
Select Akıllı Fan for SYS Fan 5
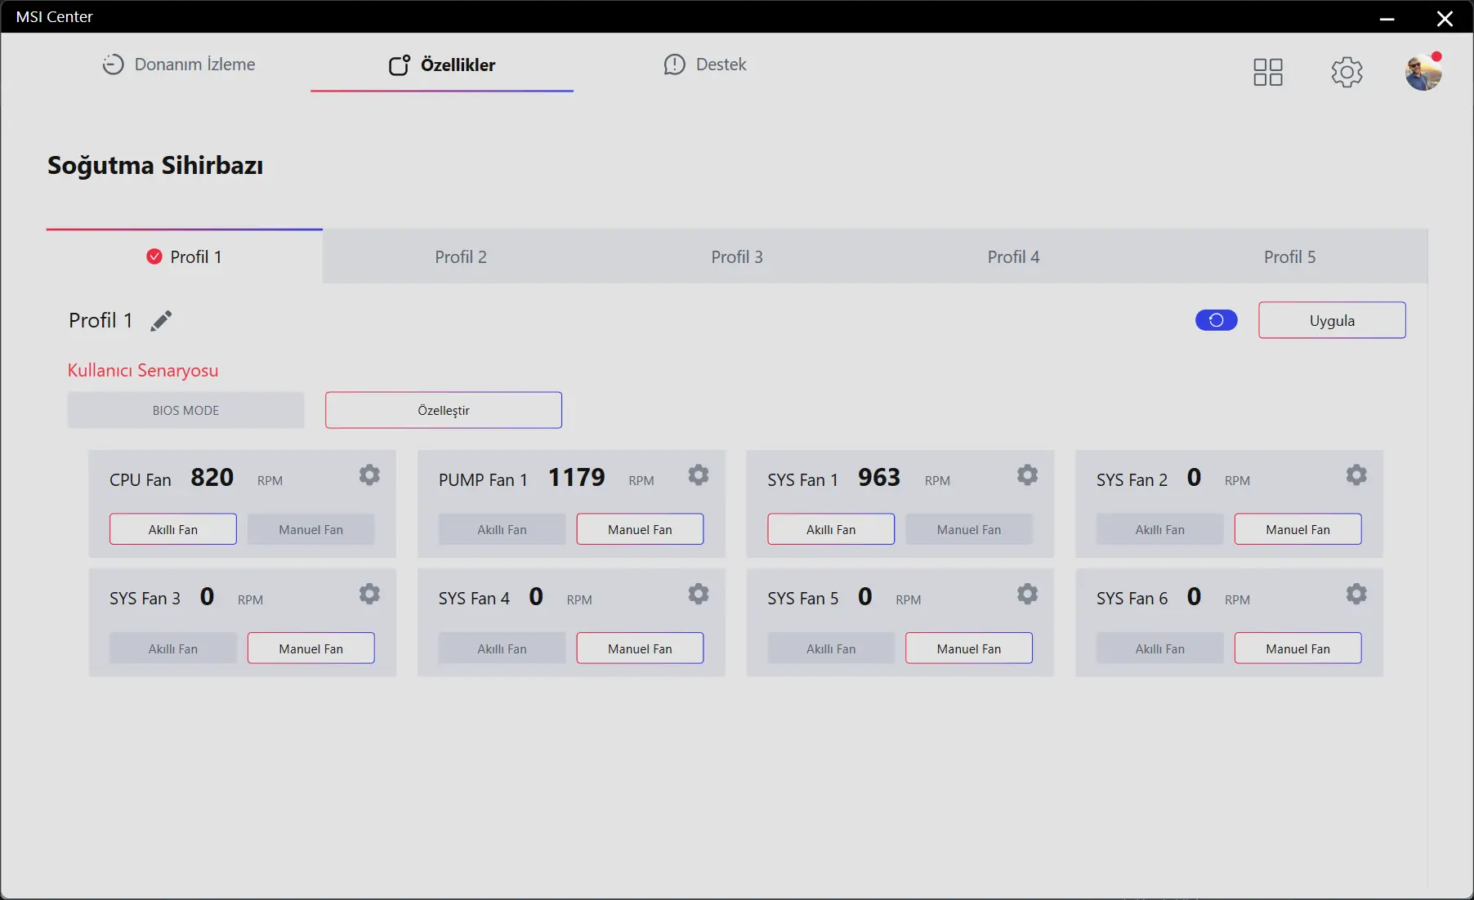click(x=831, y=648)
